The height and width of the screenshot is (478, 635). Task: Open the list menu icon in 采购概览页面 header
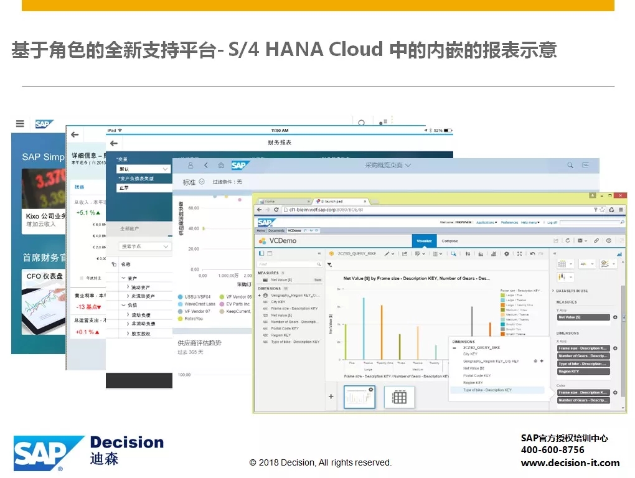coord(585,165)
